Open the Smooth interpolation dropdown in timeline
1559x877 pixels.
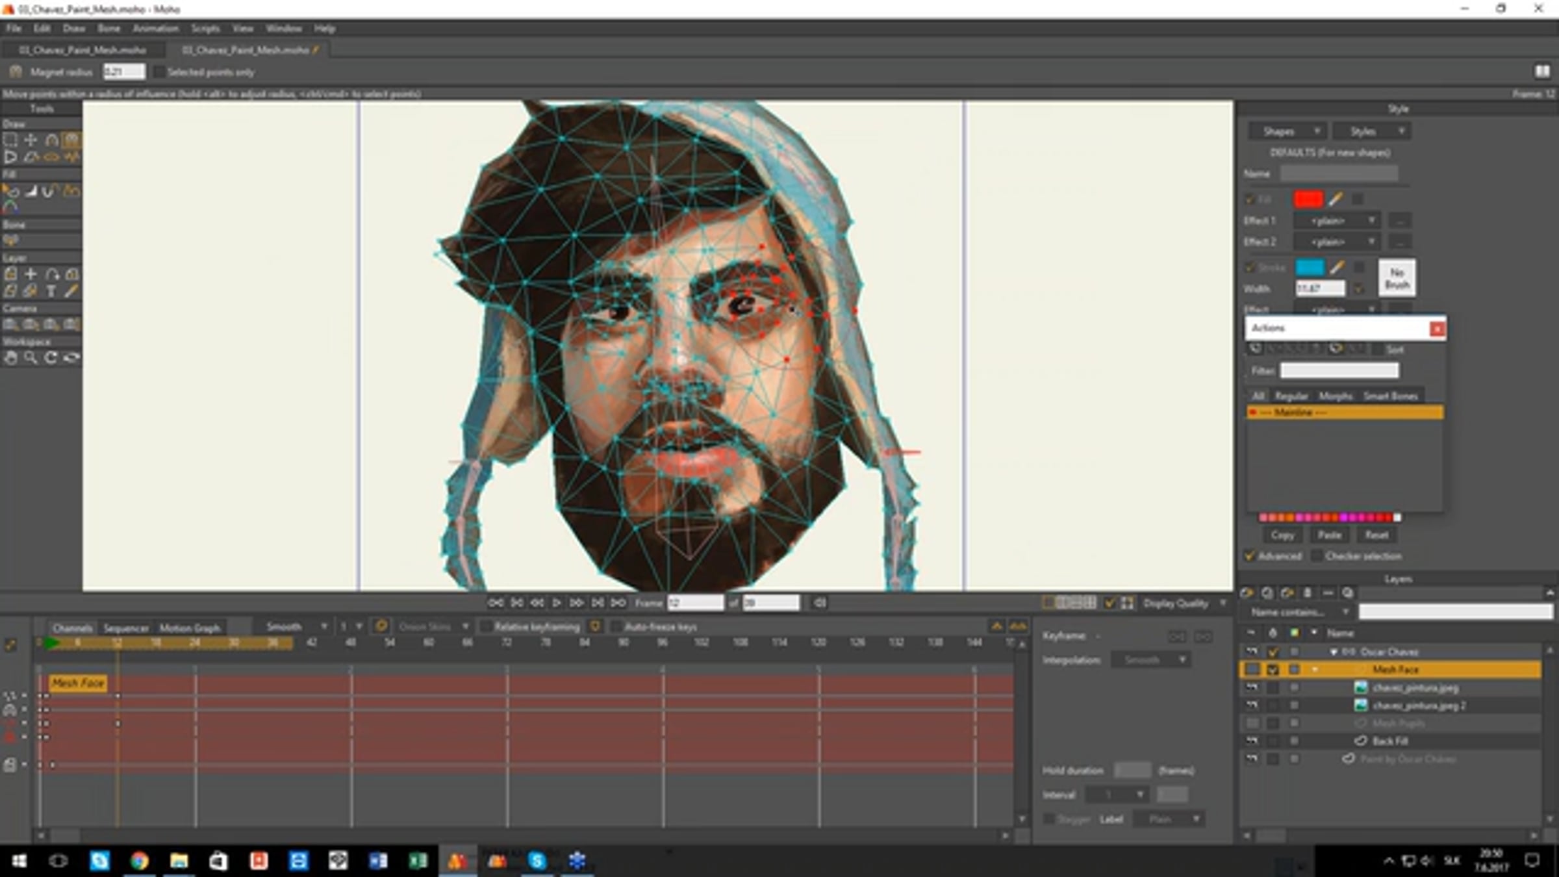(296, 626)
